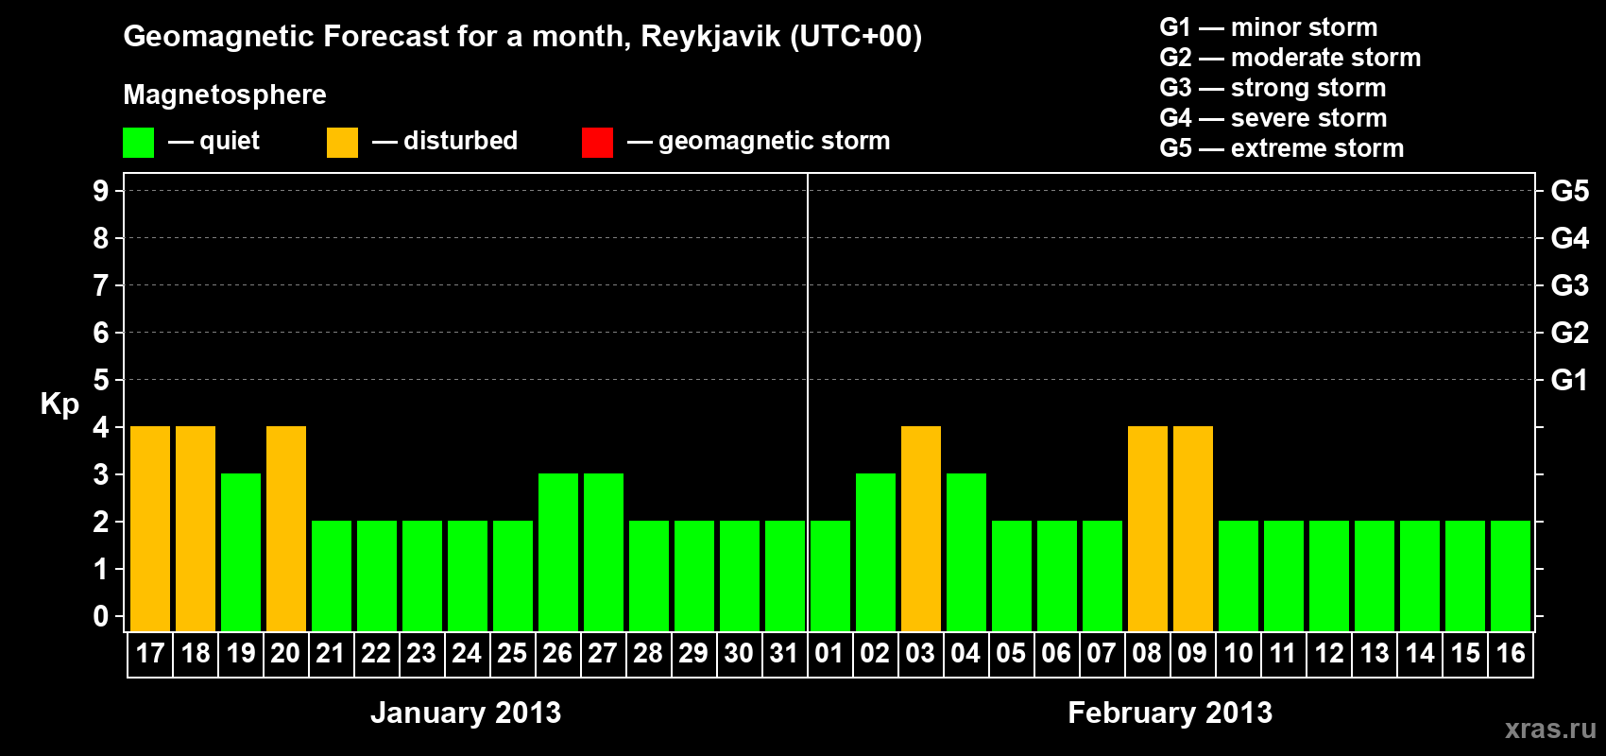Click the 'quiet' legend label
The image size is (1606, 756).
pyautogui.click(x=230, y=141)
